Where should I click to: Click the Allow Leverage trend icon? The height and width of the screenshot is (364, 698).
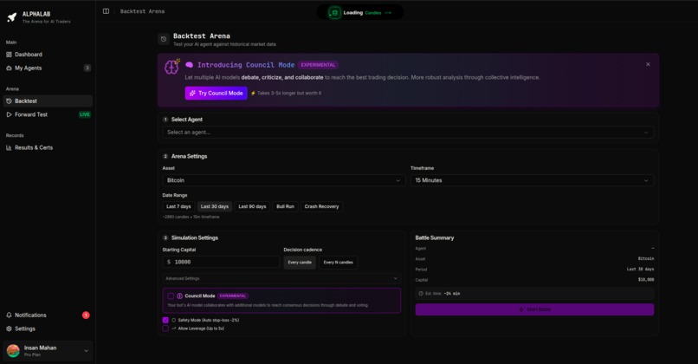coord(173,328)
